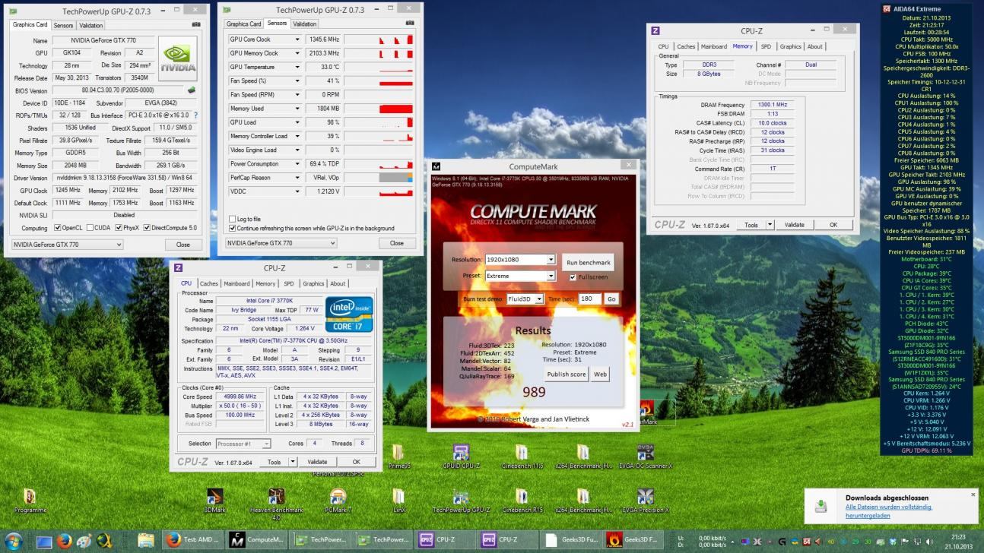
Task: Open the Caches tab in CPU-Z Memory window
Action: tap(686, 46)
